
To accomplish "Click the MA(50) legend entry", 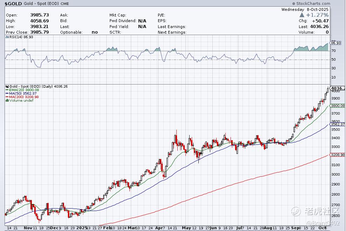I will (x=23, y=94).
